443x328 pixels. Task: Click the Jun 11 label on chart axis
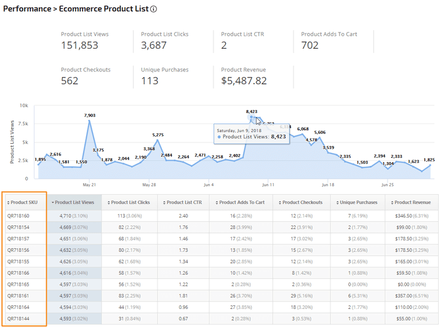pos(268,184)
